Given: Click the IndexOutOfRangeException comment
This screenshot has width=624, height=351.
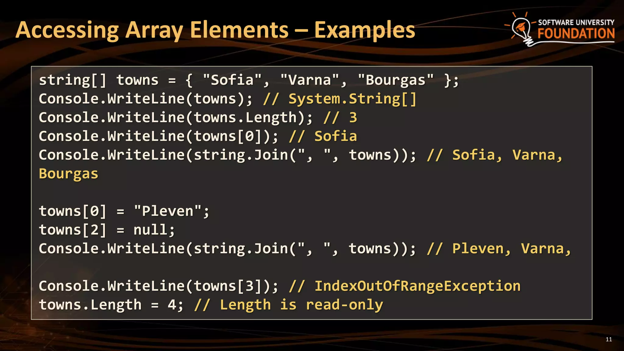Looking at the screenshot, I should (405, 286).
